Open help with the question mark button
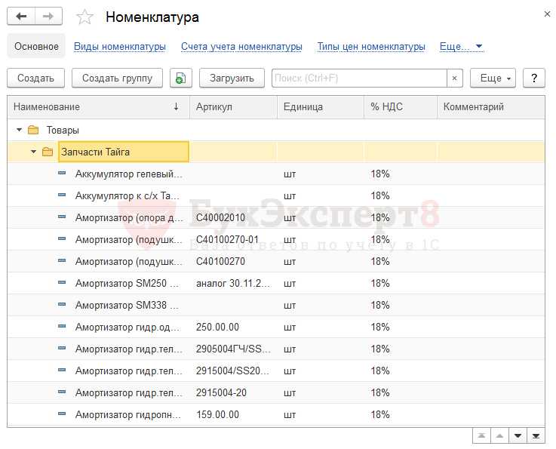The width and height of the screenshot is (556, 449). pyautogui.click(x=534, y=78)
